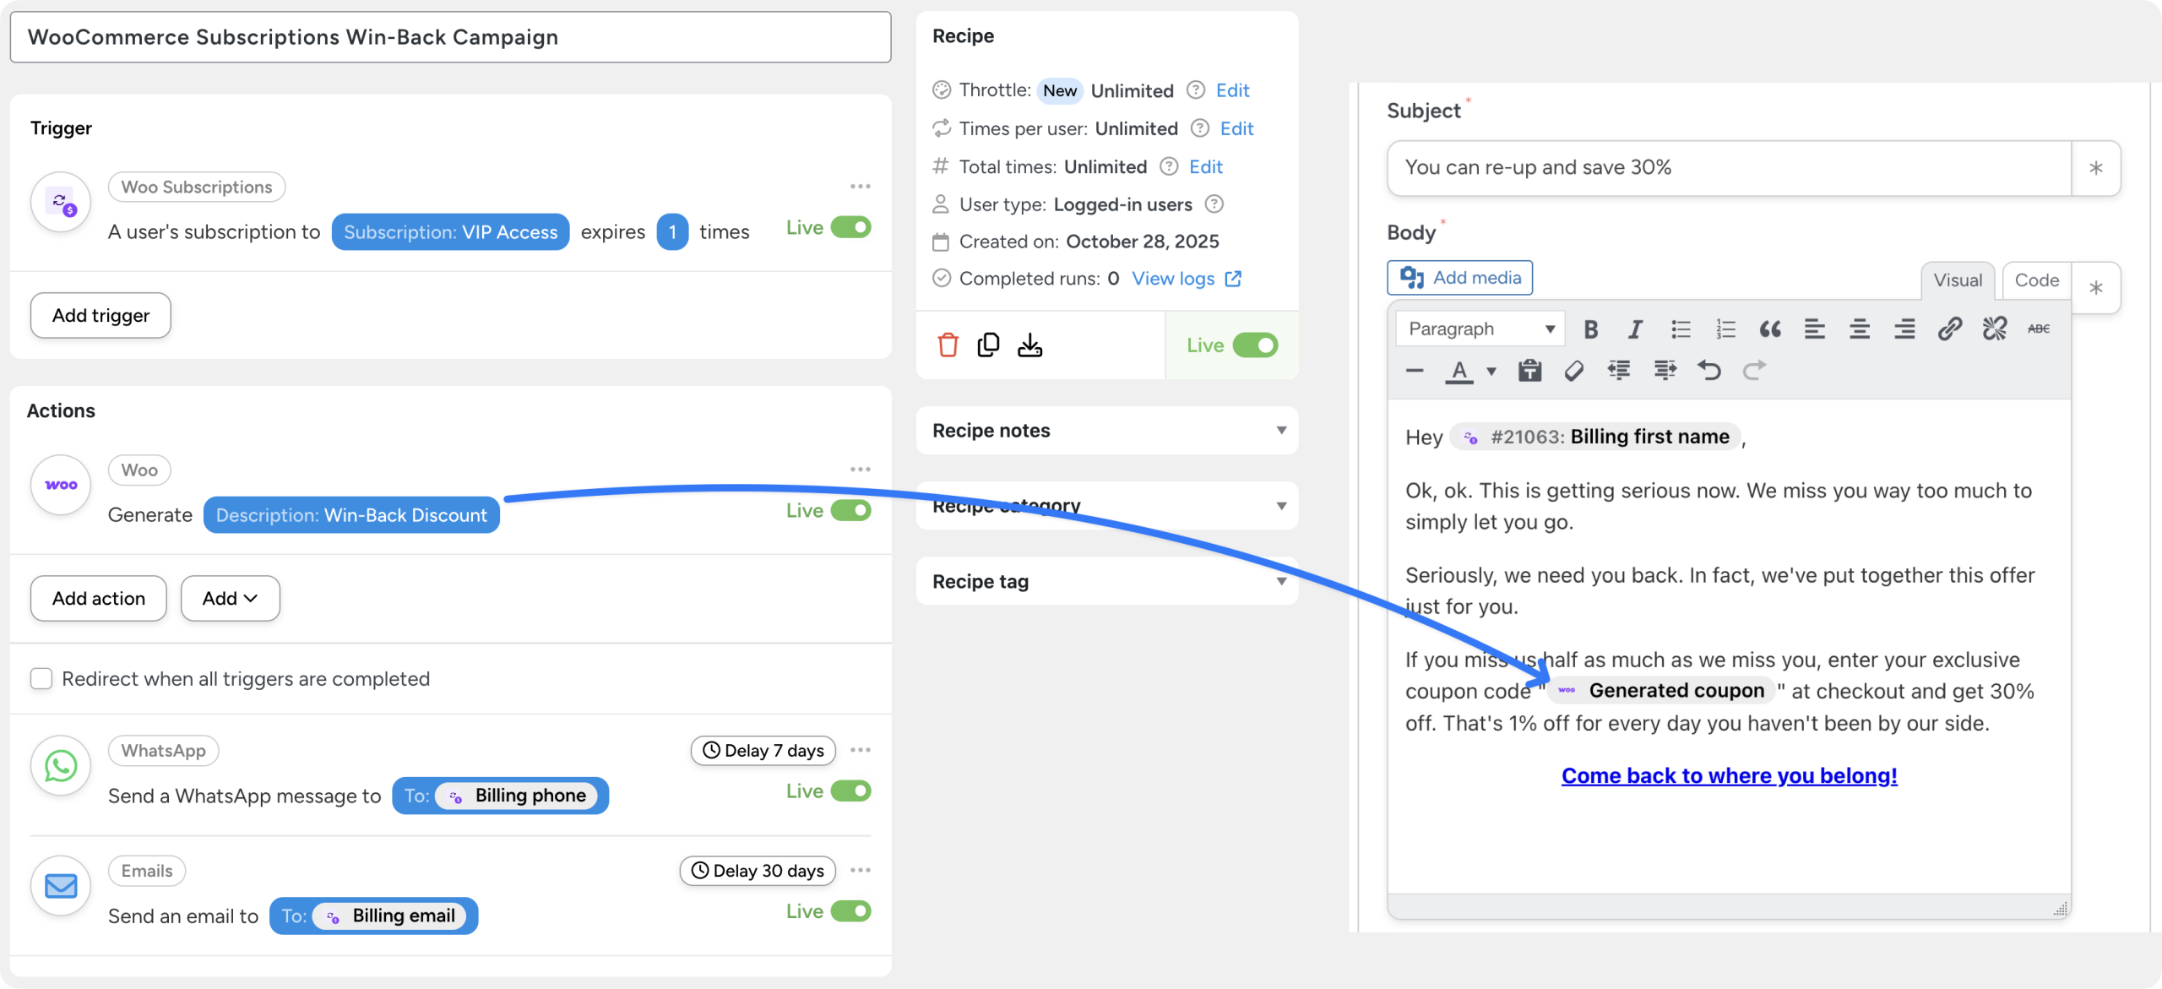Click the duplicate recipe copy icon
This screenshot has height=989, width=2162.
pos(988,345)
